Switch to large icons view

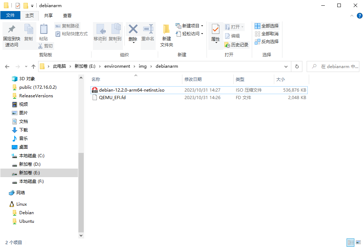click(358, 243)
